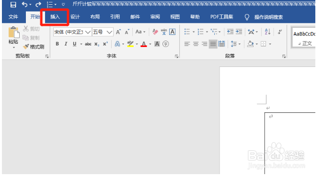This screenshot has height=177, width=323.
Task: Open underline style dropdown arrow
Action: (x=81, y=44)
